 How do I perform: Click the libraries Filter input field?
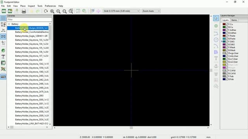pyautogui.click(x=29, y=20)
